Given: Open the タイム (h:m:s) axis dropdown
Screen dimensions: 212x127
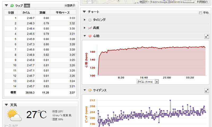Looking at the screenshot, I should 157,82.
